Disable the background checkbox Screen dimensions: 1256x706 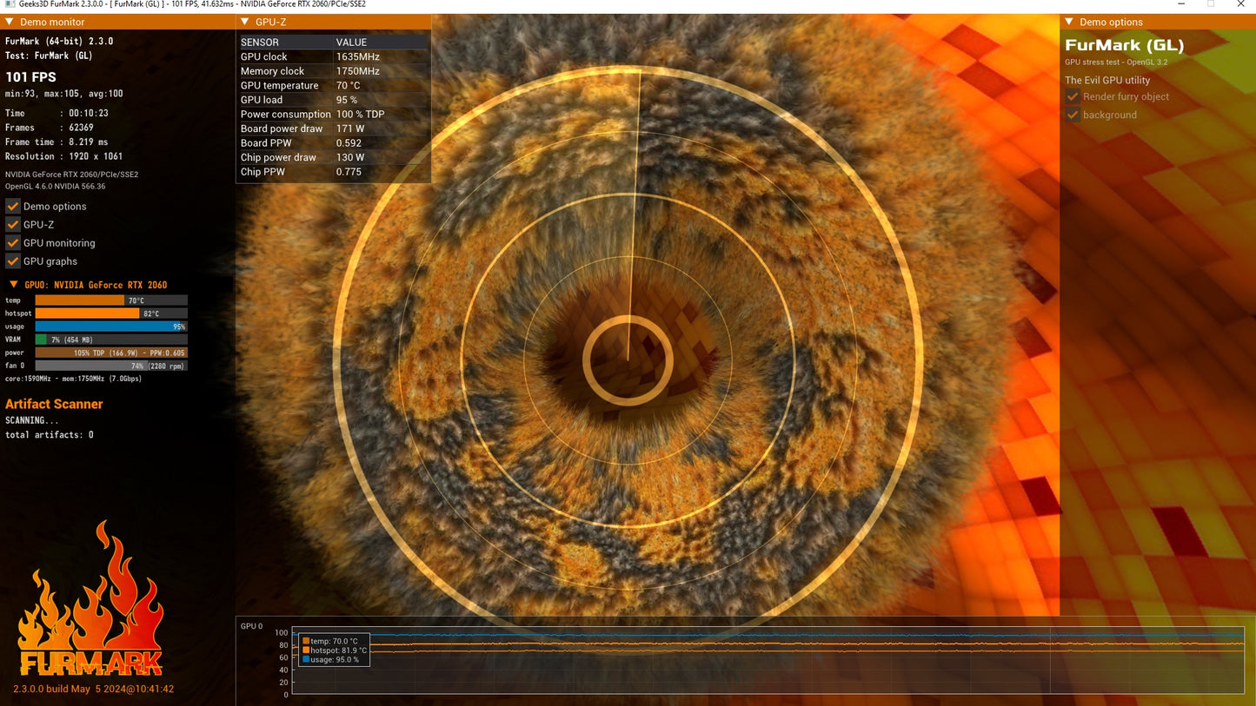tap(1073, 115)
